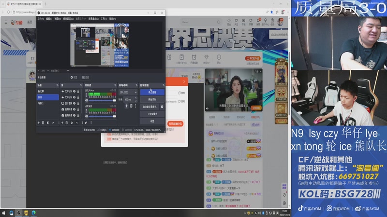387x217 pixels.
Task: Open the OBS Tools menu
Action: click(104, 19)
